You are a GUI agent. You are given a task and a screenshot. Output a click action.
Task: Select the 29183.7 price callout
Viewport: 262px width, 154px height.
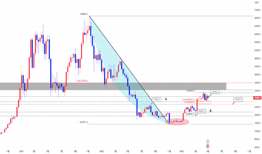tap(215, 92)
